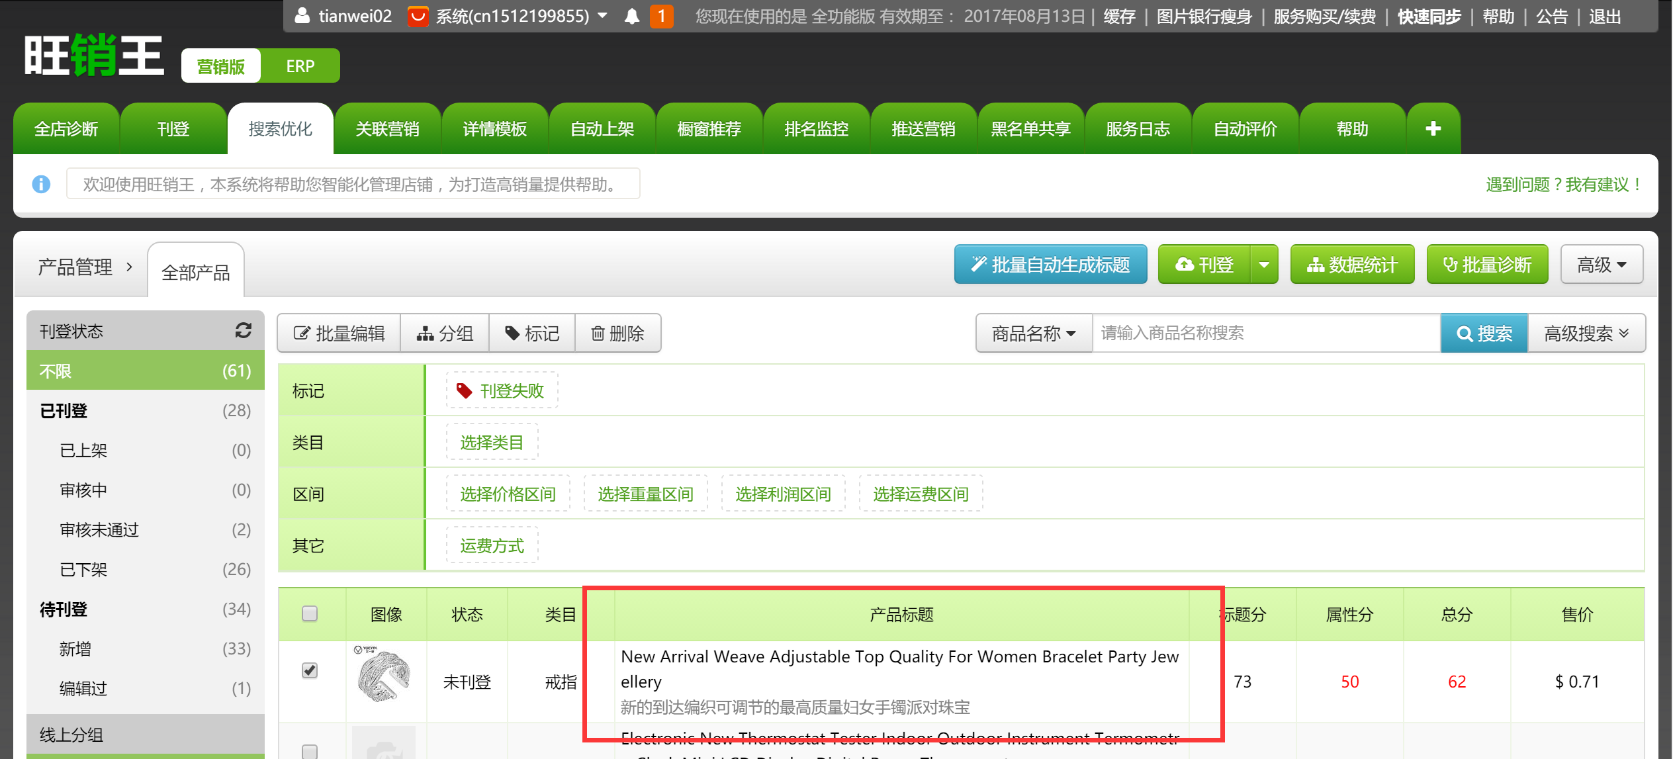Select the 不限 (61) status filter
This screenshot has height=759, width=1673.
point(146,371)
